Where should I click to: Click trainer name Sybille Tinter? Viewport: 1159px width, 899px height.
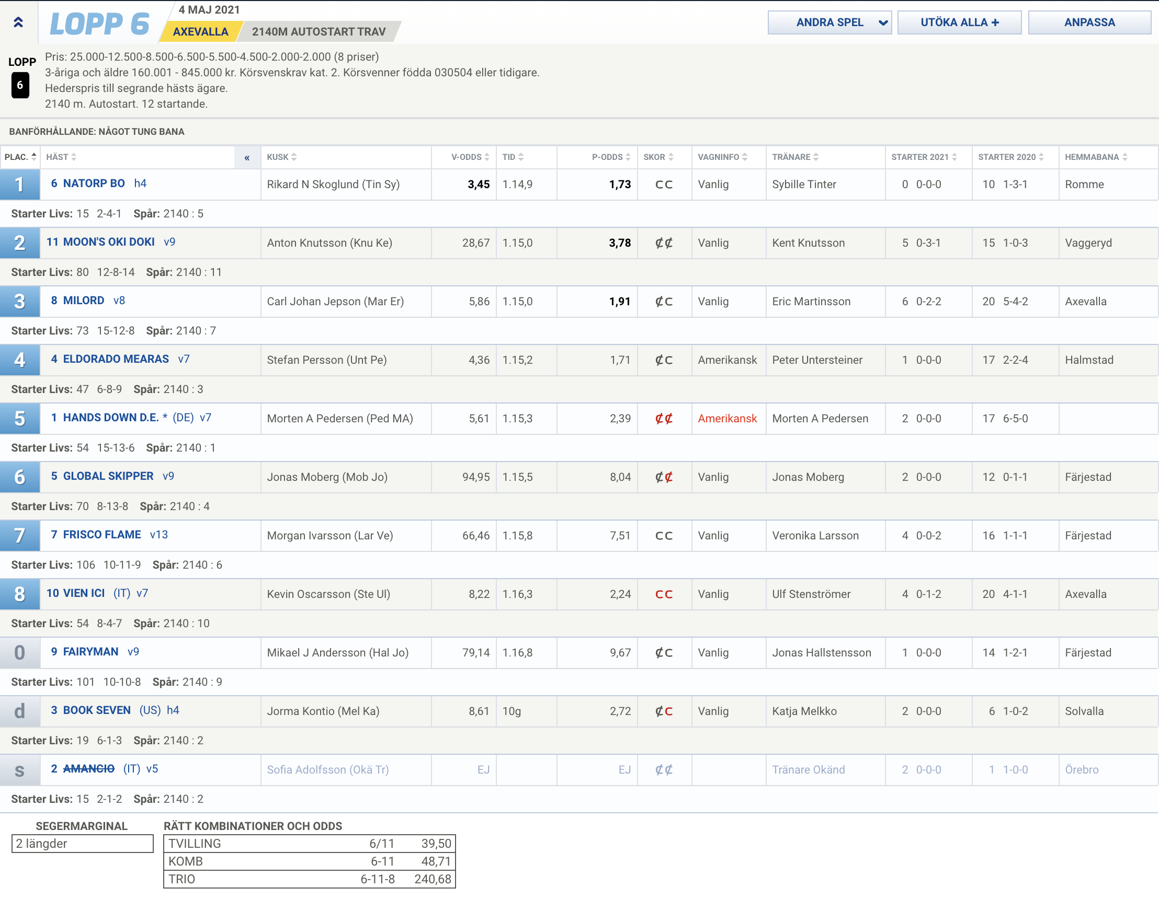tap(803, 185)
